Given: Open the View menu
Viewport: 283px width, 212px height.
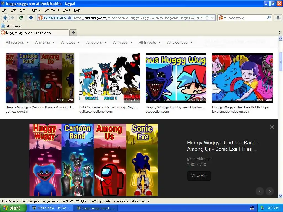Looking at the screenshot, I should pos(23,10).
